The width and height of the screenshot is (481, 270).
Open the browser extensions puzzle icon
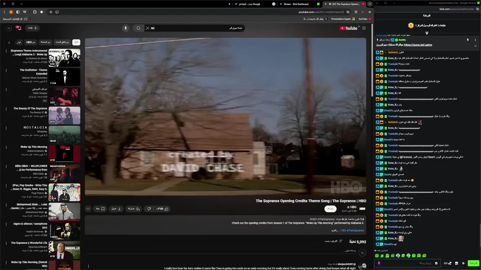[35, 12]
